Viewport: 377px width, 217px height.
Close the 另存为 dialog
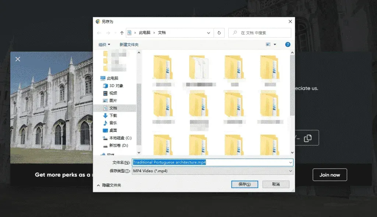tap(290, 22)
